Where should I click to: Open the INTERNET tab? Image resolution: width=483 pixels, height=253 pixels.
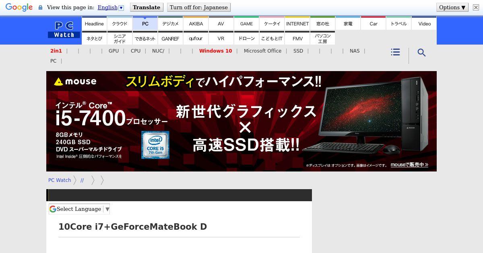pyautogui.click(x=297, y=23)
